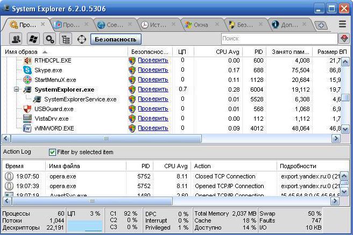Click Проверить link for SystemExplorer.exe
353x235 pixels.
(x=153, y=89)
